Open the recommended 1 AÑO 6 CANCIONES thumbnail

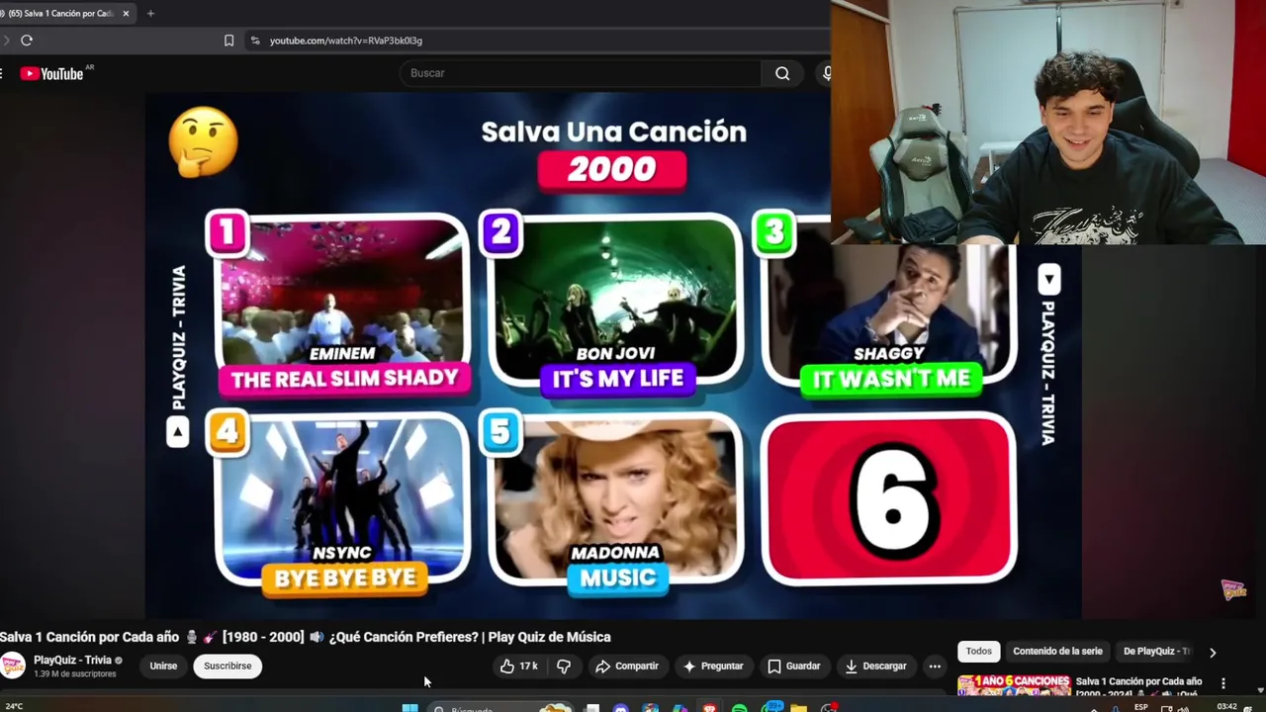[1014, 685]
